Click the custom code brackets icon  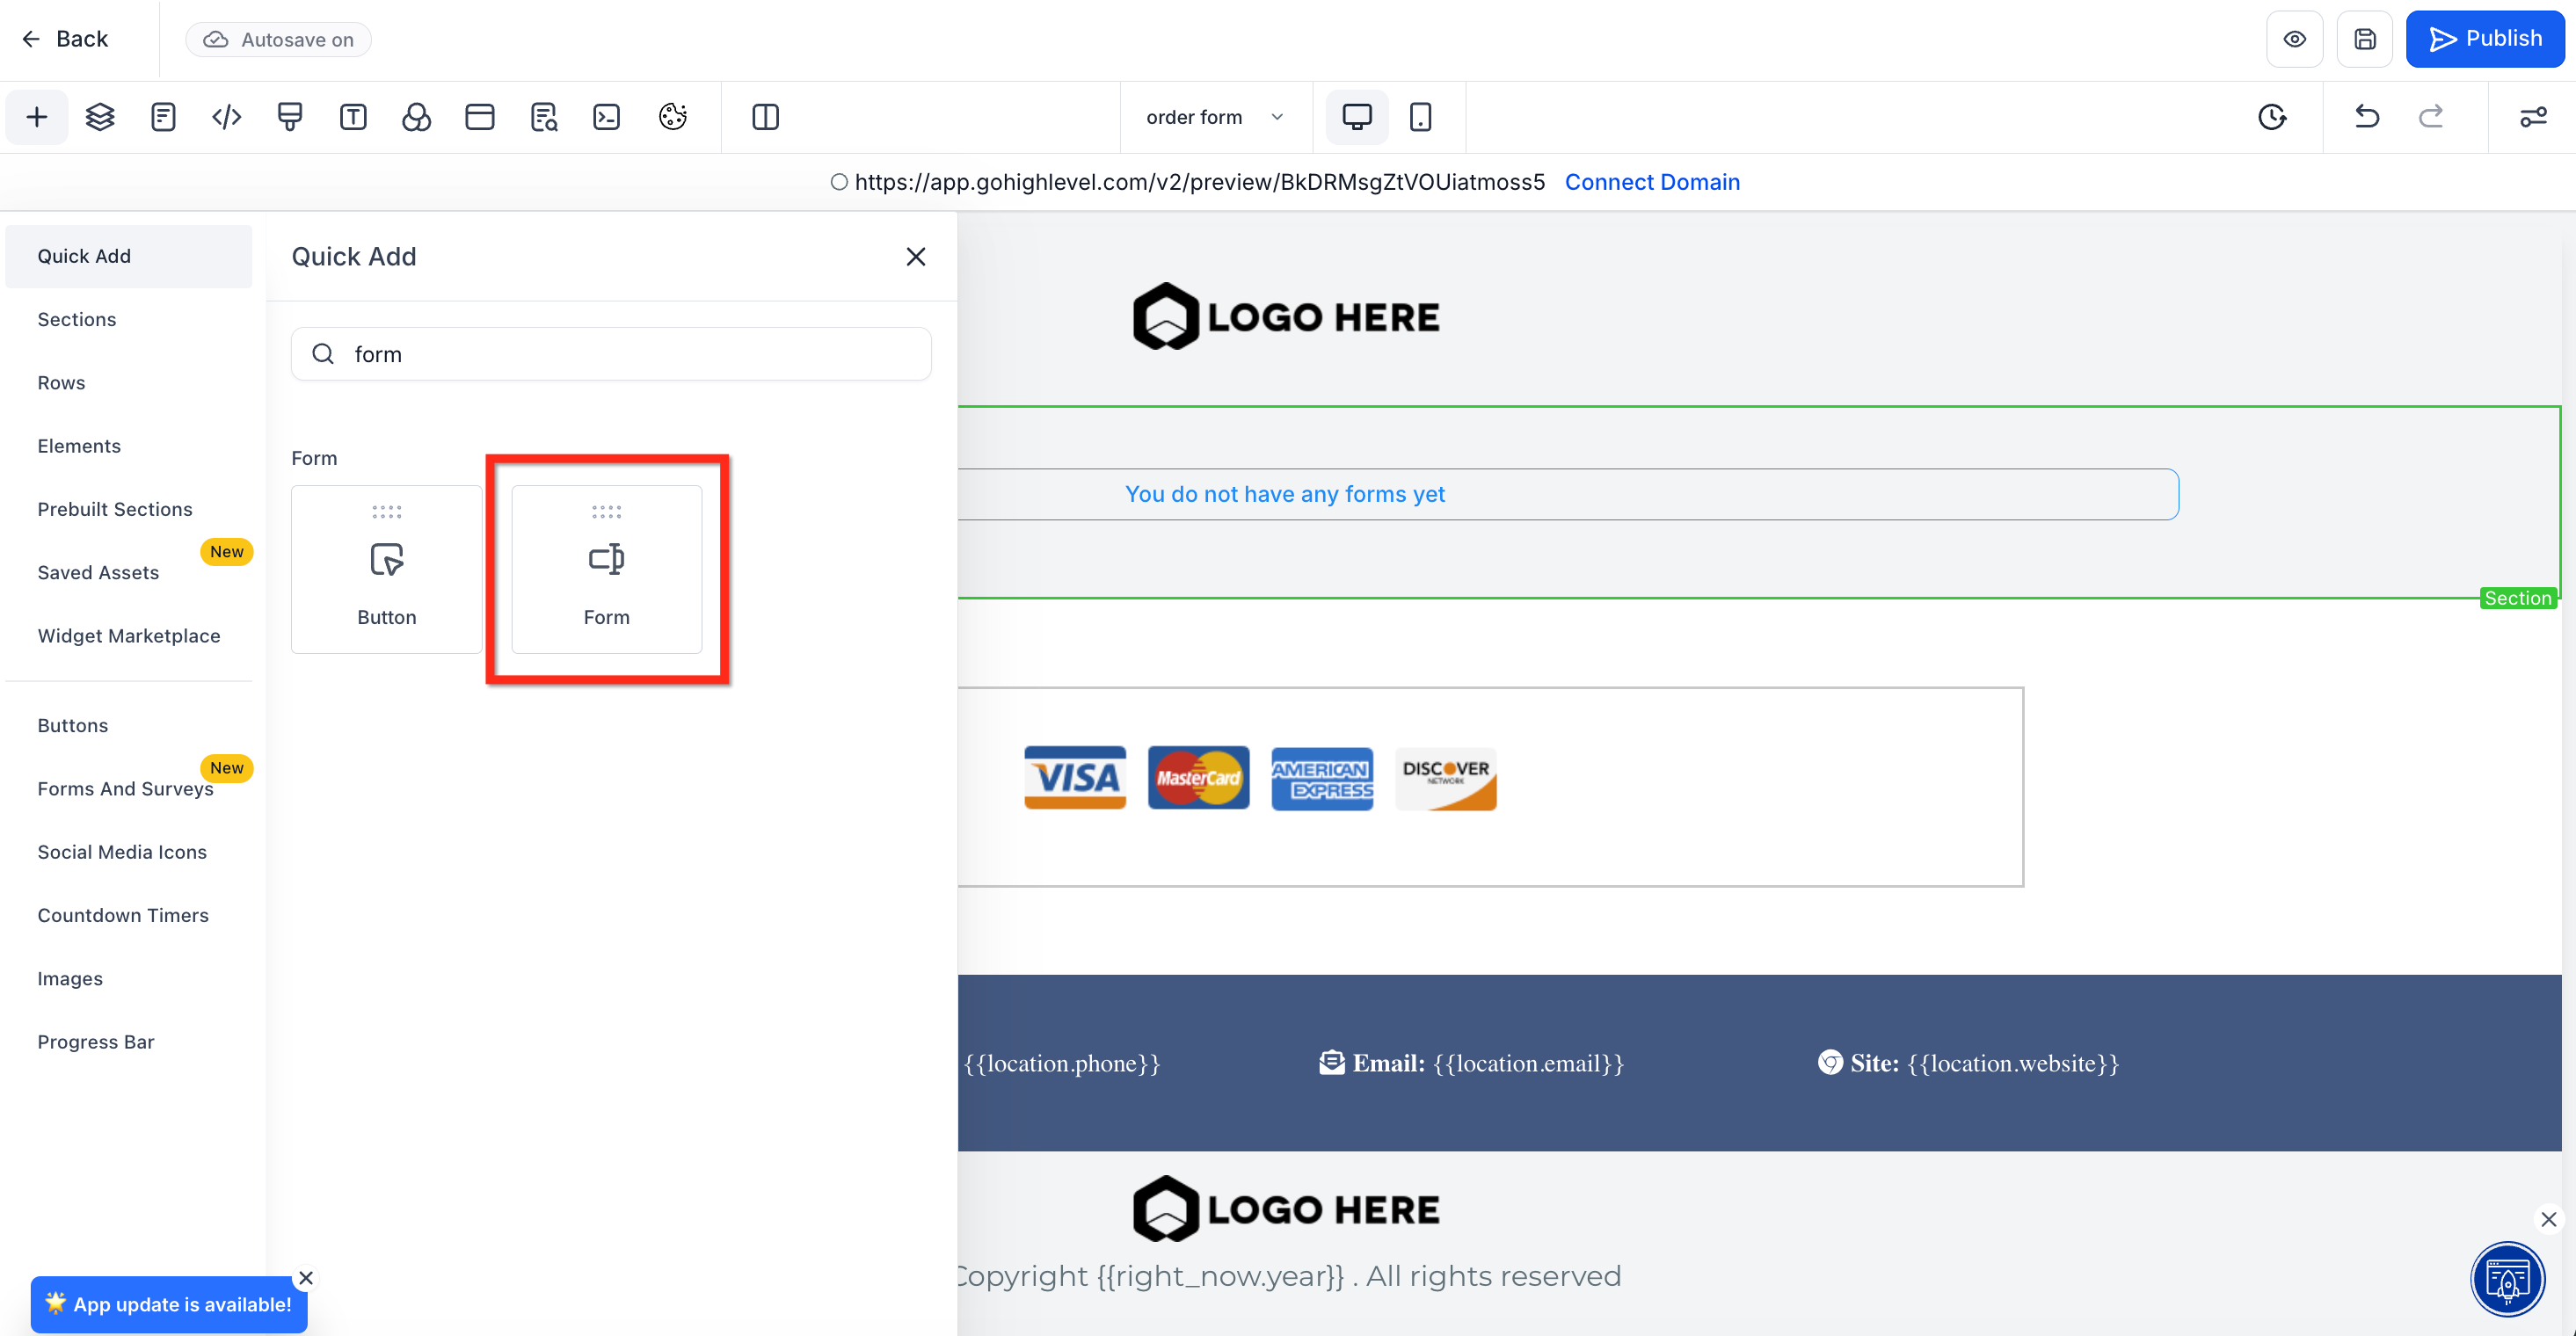227,117
